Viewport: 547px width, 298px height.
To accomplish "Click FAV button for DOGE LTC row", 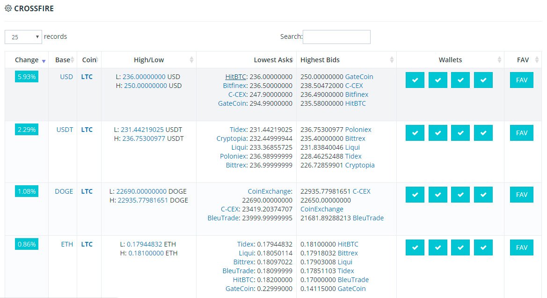I will [x=522, y=195].
